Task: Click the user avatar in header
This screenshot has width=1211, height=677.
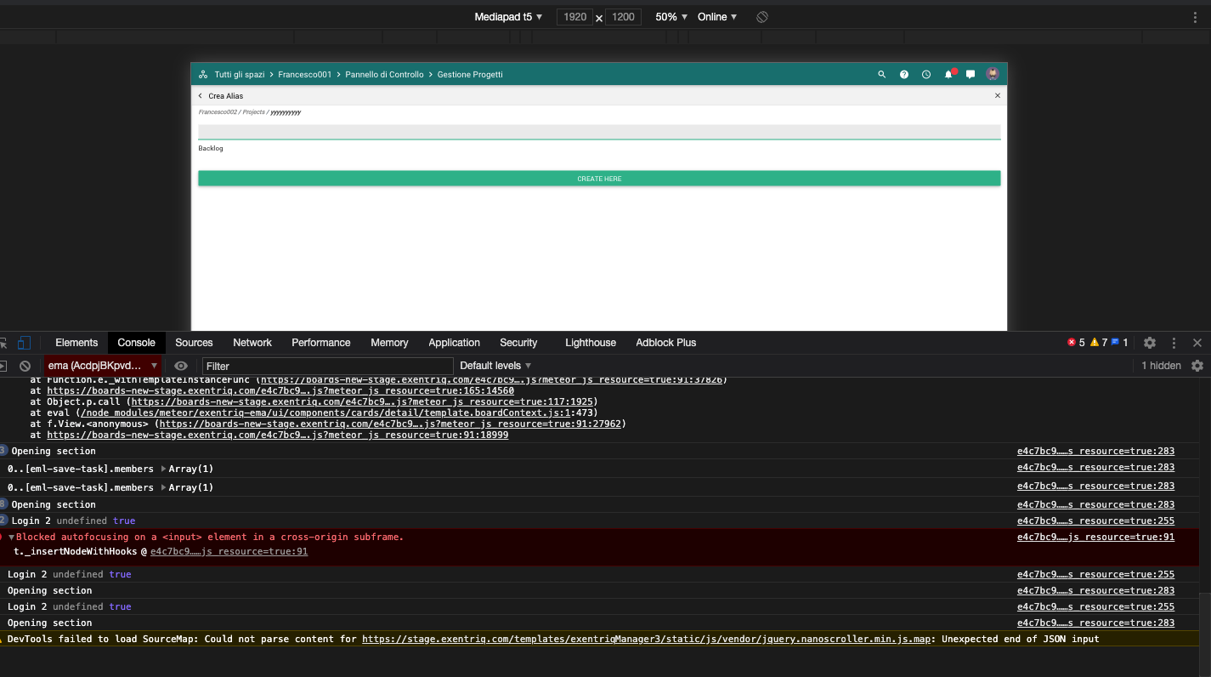Action: (993, 74)
